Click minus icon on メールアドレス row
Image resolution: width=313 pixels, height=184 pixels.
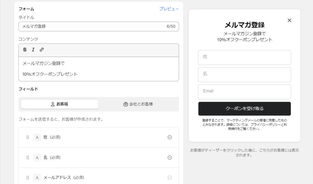170,178
